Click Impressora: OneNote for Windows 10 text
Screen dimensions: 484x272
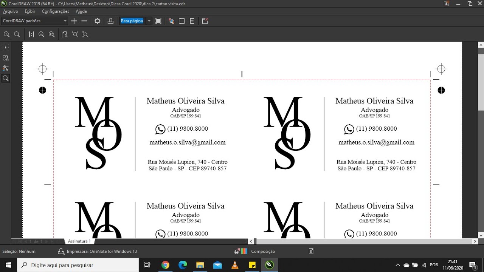102,251
